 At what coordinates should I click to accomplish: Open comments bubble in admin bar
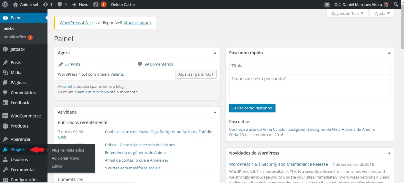[59, 5]
